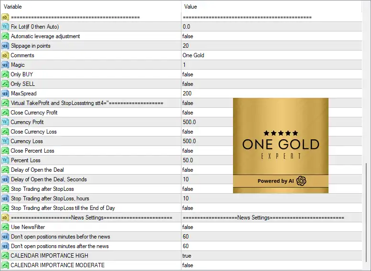Image resolution: width=371 pixels, height=271 pixels.
Task: Select the Stop Trading after StopLoss, hours label
Action: point(50,198)
